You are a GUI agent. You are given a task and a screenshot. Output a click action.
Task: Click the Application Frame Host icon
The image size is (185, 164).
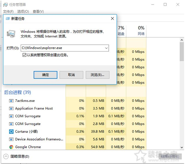point(11,108)
